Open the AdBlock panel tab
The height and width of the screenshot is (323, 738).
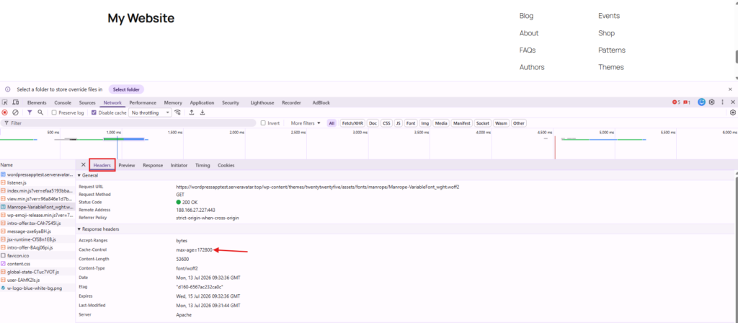pos(321,102)
